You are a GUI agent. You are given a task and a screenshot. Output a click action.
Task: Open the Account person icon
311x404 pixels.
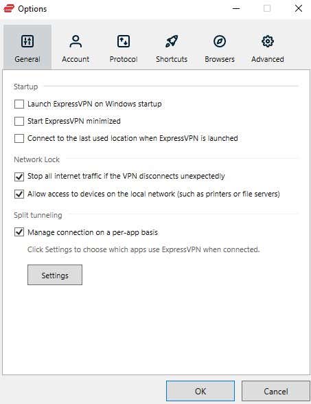(76, 41)
